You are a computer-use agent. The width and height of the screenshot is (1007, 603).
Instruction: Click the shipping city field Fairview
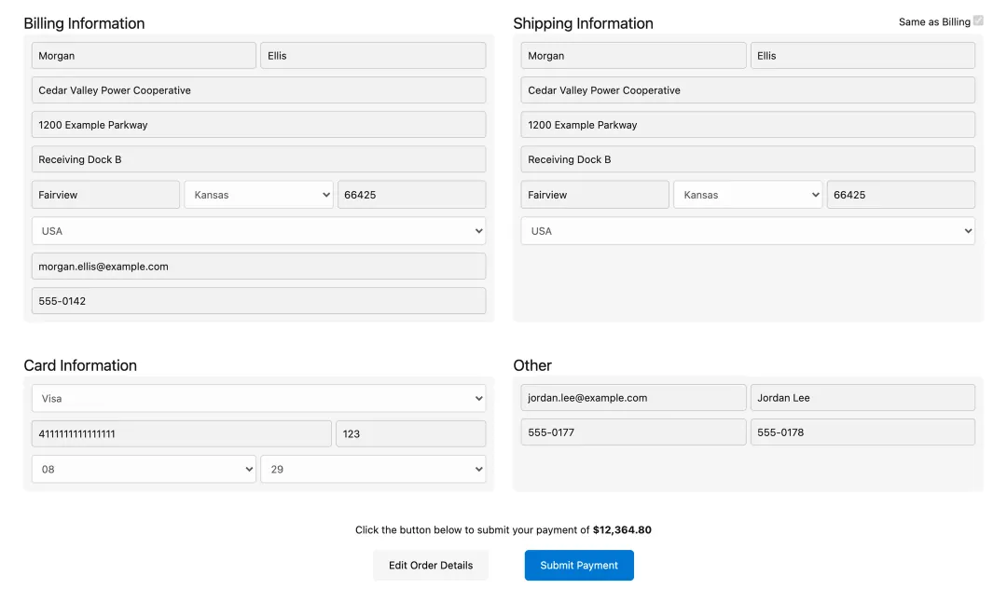pos(595,195)
